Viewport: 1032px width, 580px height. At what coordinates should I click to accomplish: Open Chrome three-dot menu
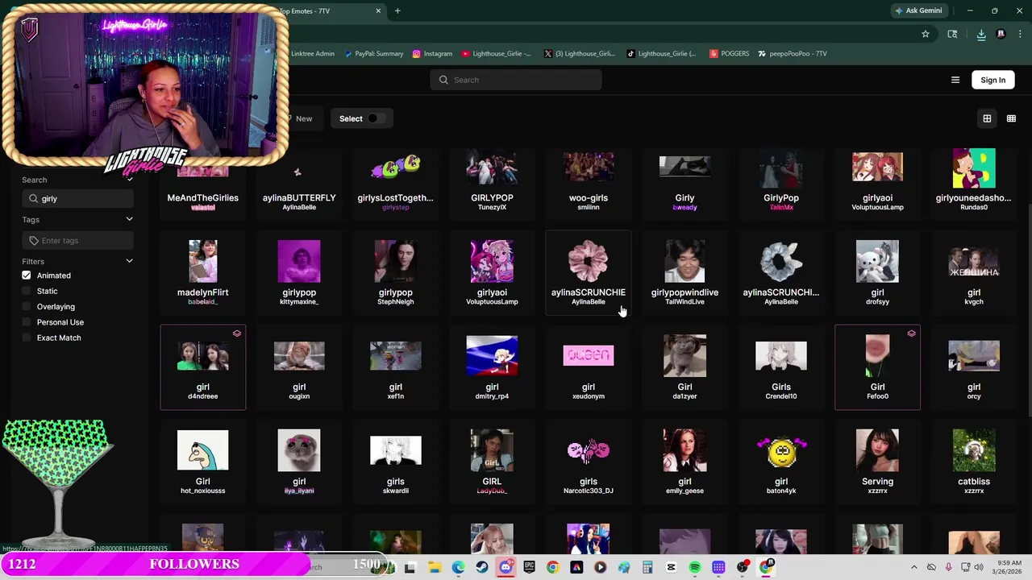tap(1020, 34)
